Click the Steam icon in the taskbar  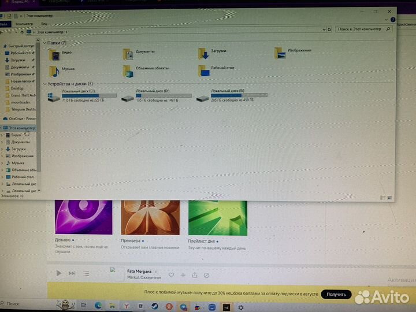155,306
